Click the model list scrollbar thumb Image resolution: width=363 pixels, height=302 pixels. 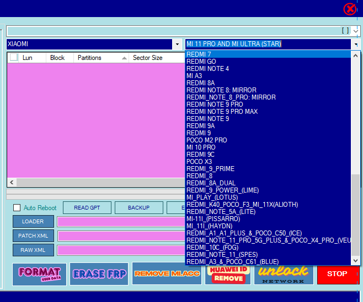[356, 215]
